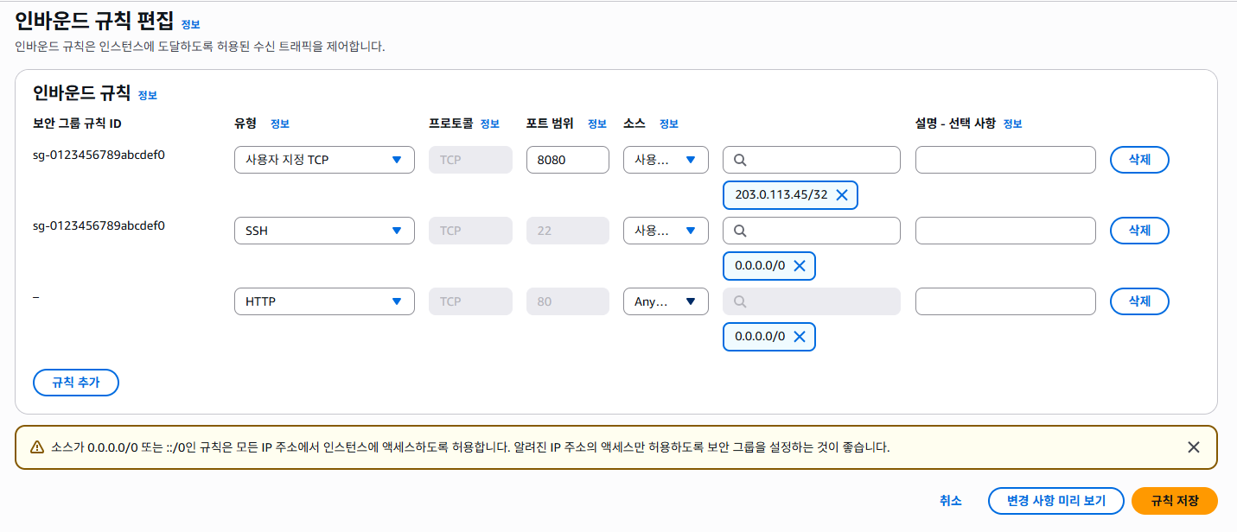1237x532 pixels.
Task: Open 정보 link beside 포트 범위 column
Action: pos(597,124)
